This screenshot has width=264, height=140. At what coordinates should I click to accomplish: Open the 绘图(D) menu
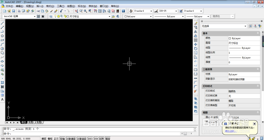[71, 6]
